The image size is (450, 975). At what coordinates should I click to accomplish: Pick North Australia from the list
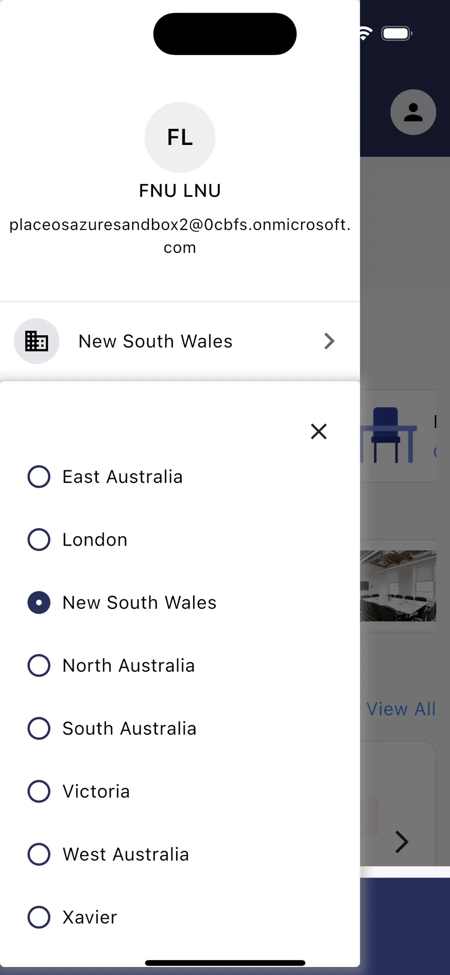(39, 666)
